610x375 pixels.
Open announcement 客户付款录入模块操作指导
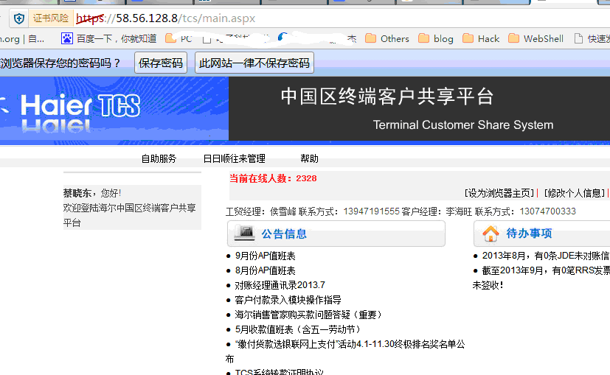(x=288, y=300)
